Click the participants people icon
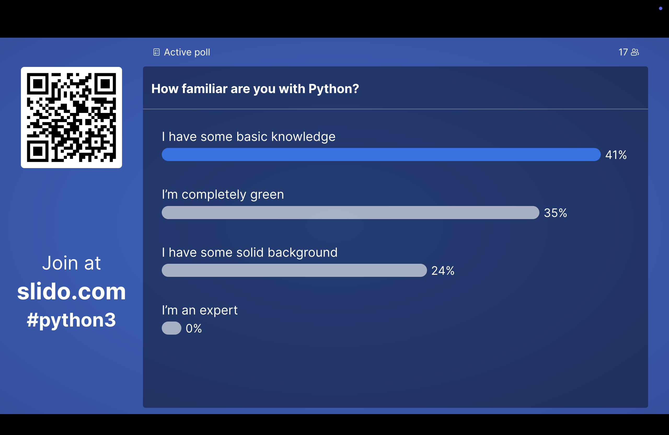The image size is (669, 435). 635,52
